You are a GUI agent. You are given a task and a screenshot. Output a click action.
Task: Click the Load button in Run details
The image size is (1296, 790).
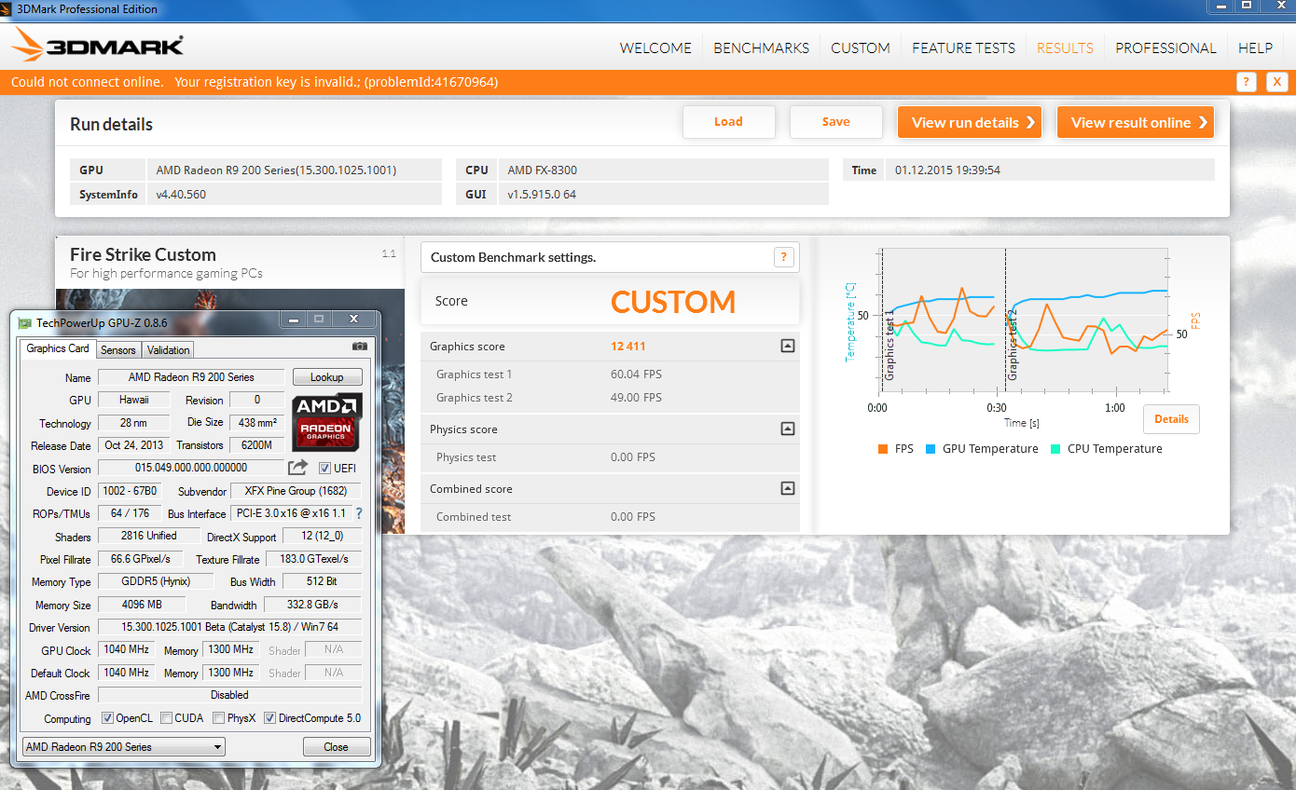pos(728,122)
